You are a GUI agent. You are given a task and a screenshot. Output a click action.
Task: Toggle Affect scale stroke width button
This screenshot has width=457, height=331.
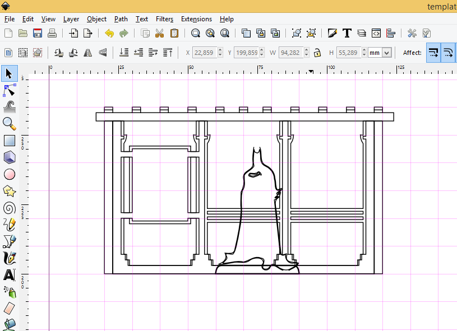click(433, 53)
